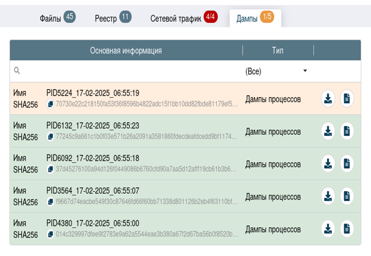Click the Тип column header
371x256 pixels.
pyautogui.click(x=278, y=51)
